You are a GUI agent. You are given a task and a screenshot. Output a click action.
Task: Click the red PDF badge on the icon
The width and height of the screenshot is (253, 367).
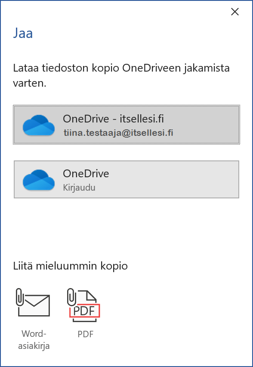pyautogui.click(x=85, y=311)
